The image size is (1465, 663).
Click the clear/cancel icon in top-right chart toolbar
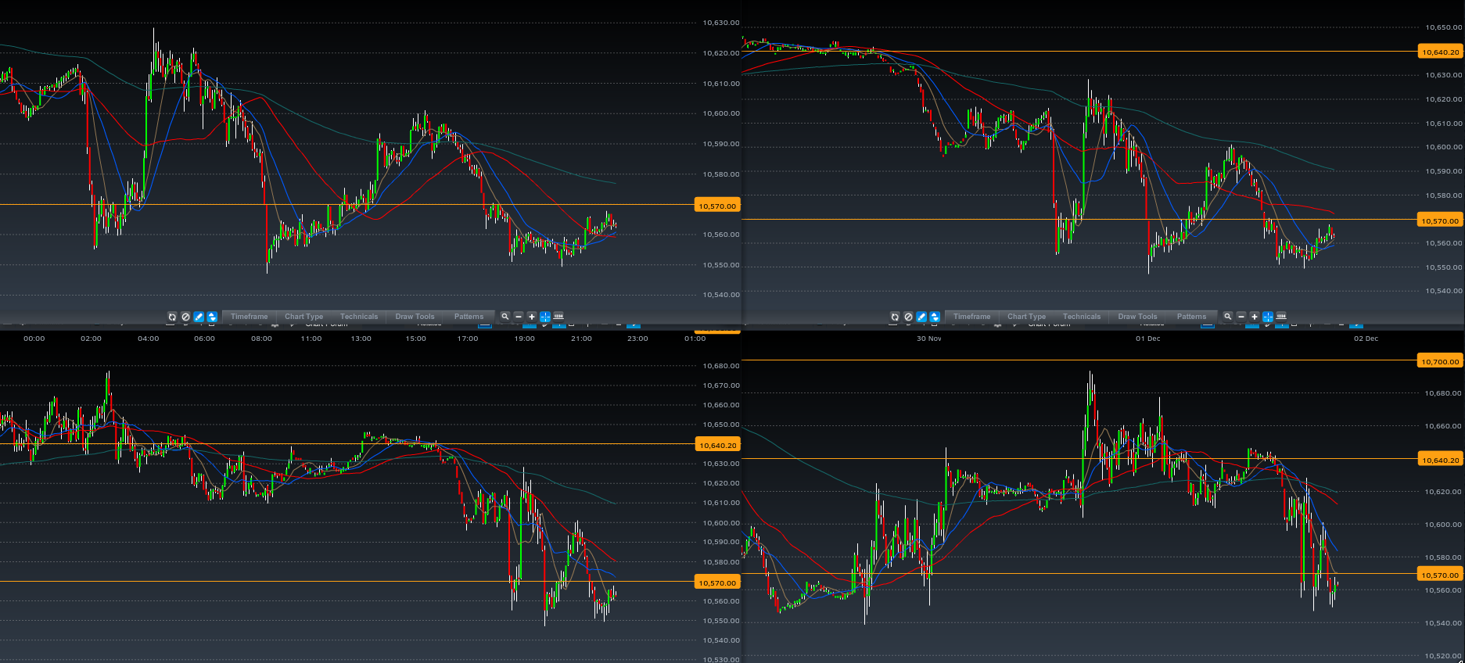point(908,317)
